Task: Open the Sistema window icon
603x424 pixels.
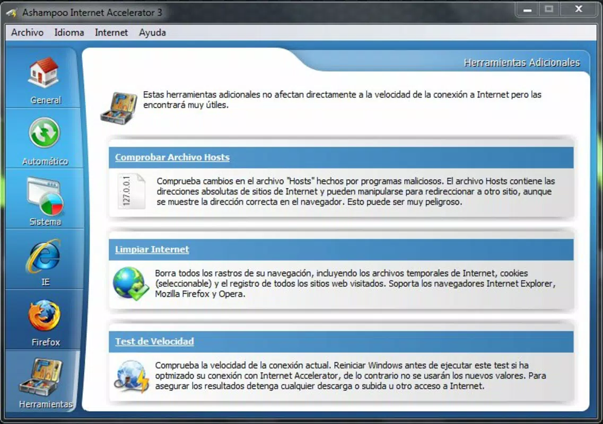Action: [x=45, y=196]
